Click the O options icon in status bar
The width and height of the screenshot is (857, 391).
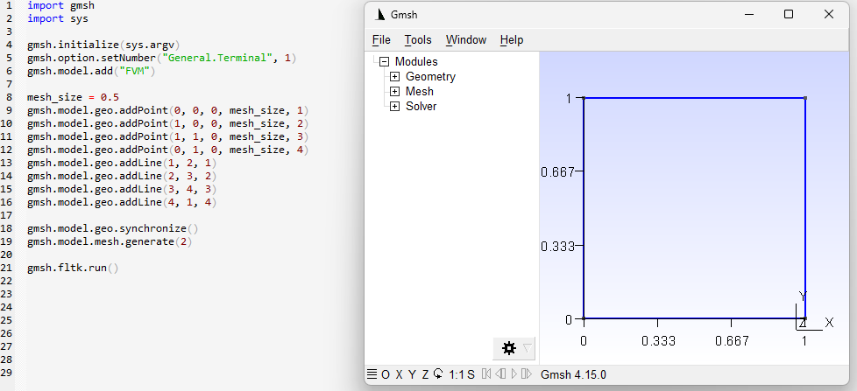click(386, 374)
